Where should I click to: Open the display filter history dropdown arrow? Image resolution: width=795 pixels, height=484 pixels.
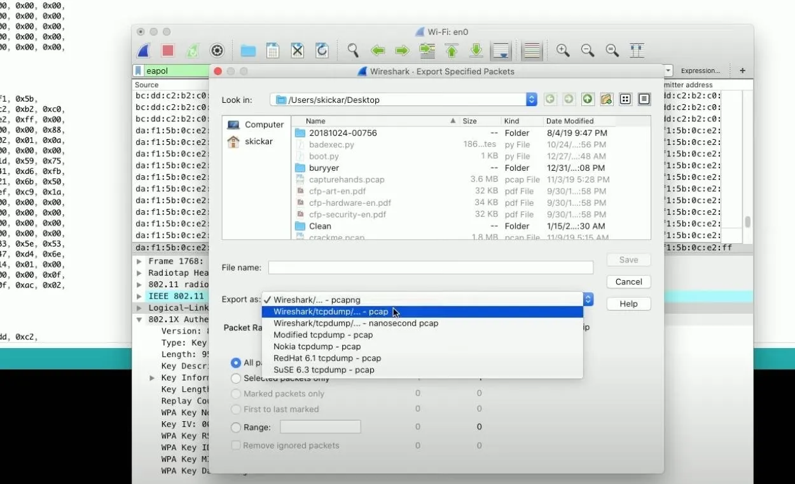coord(668,71)
